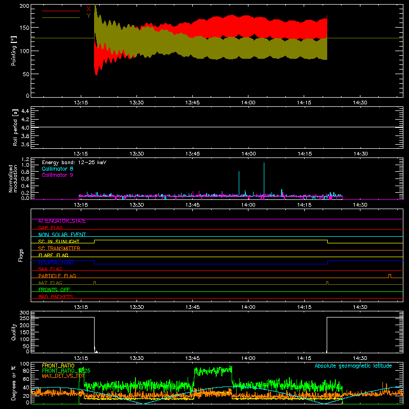409x409 pixels.
Task: Click the 'Roll period [s]' axis title
Action: 15,127
